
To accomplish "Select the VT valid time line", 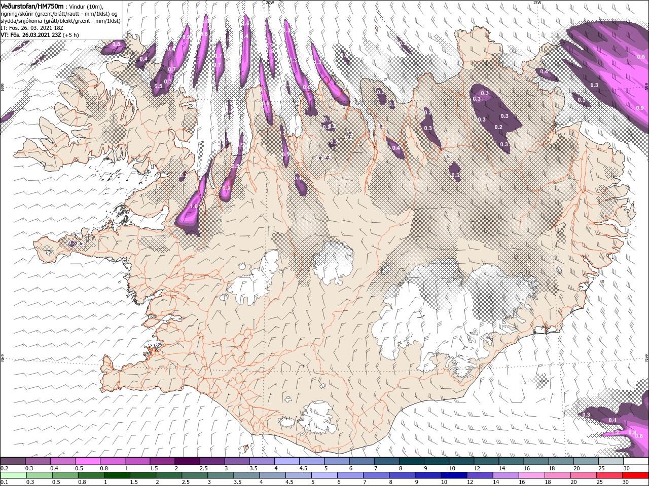I will (x=40, y=34).
